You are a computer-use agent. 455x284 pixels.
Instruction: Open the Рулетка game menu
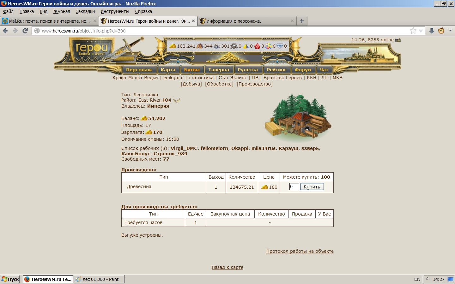248,70
